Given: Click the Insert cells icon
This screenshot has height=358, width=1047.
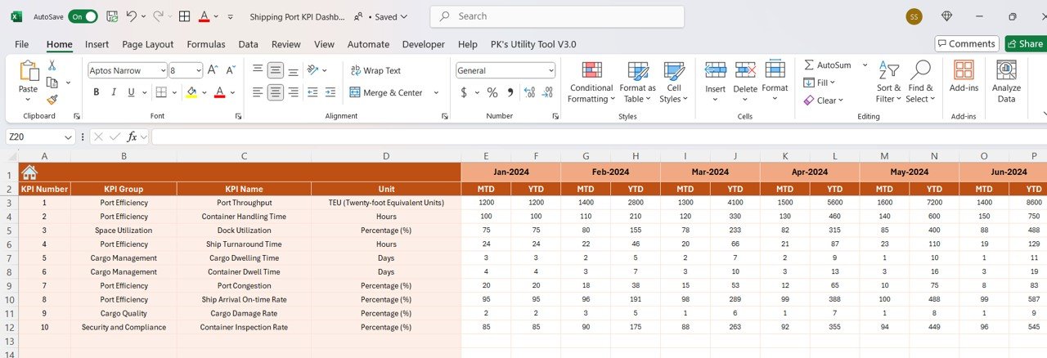Looking at the screenshot, I should pos(715,70).
